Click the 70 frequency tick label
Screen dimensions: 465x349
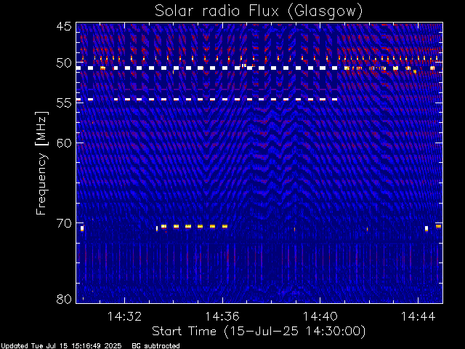click(x=64, y=223)
